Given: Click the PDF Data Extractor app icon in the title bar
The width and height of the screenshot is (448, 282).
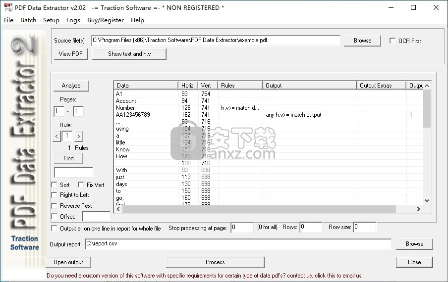Looking at the screenshot, I should [x=8, y=7].
